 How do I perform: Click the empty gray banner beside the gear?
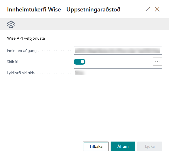pos(92,24)
